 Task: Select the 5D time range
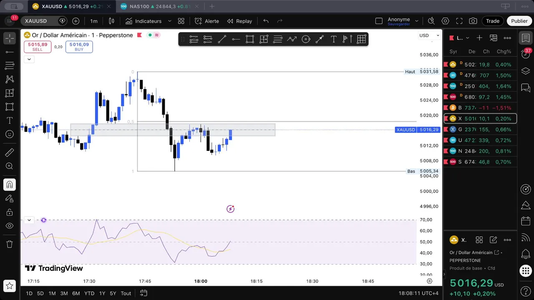(x=40, y=293)
